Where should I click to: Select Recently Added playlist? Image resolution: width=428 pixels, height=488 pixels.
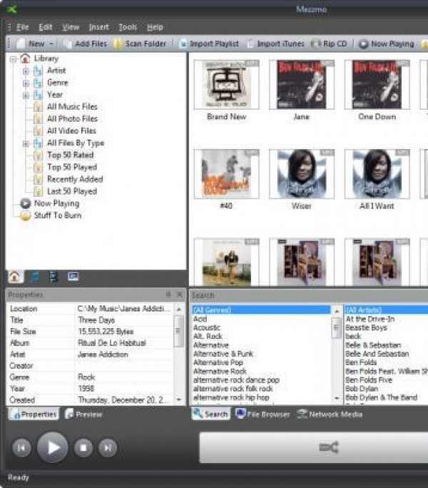tap(75, 179)
